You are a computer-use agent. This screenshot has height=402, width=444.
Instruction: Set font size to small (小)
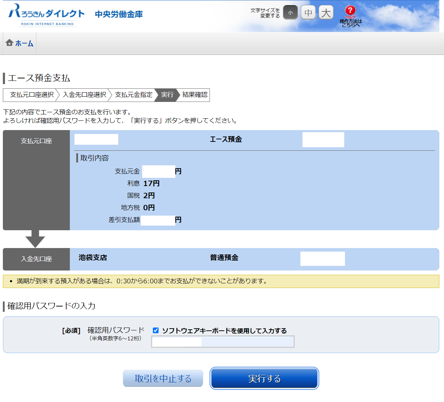290,13
